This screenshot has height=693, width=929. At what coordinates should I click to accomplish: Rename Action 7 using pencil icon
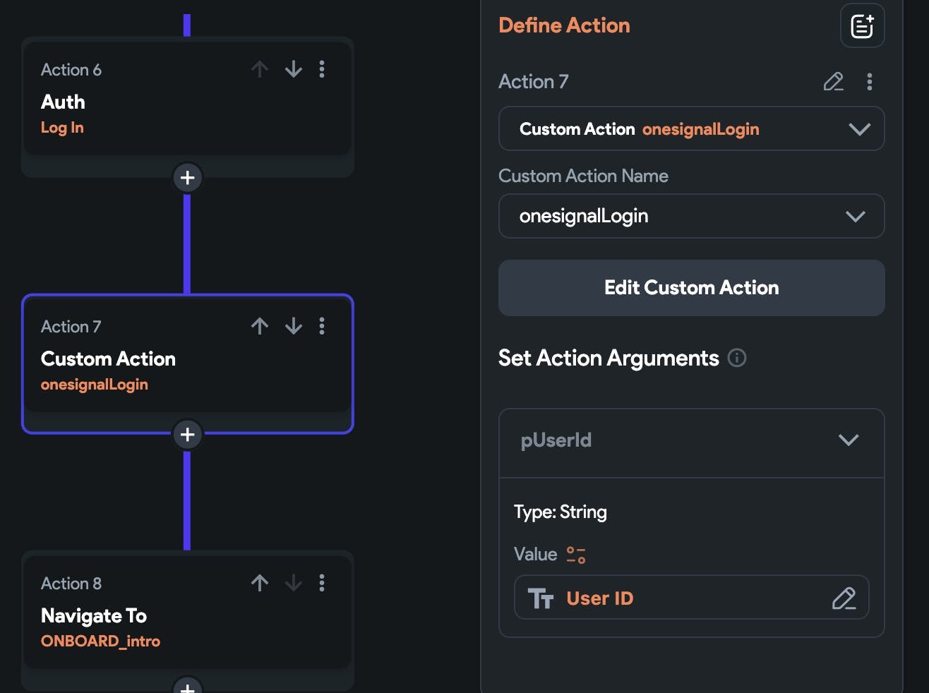(833, 82)
